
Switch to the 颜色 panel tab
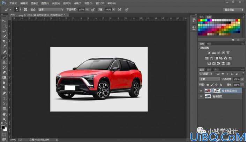click(x=201, y=17)
